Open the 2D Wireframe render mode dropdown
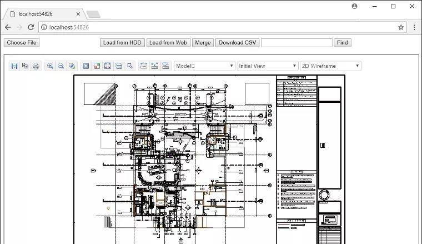Screen dimensions: 422x244 pos(330,66)
